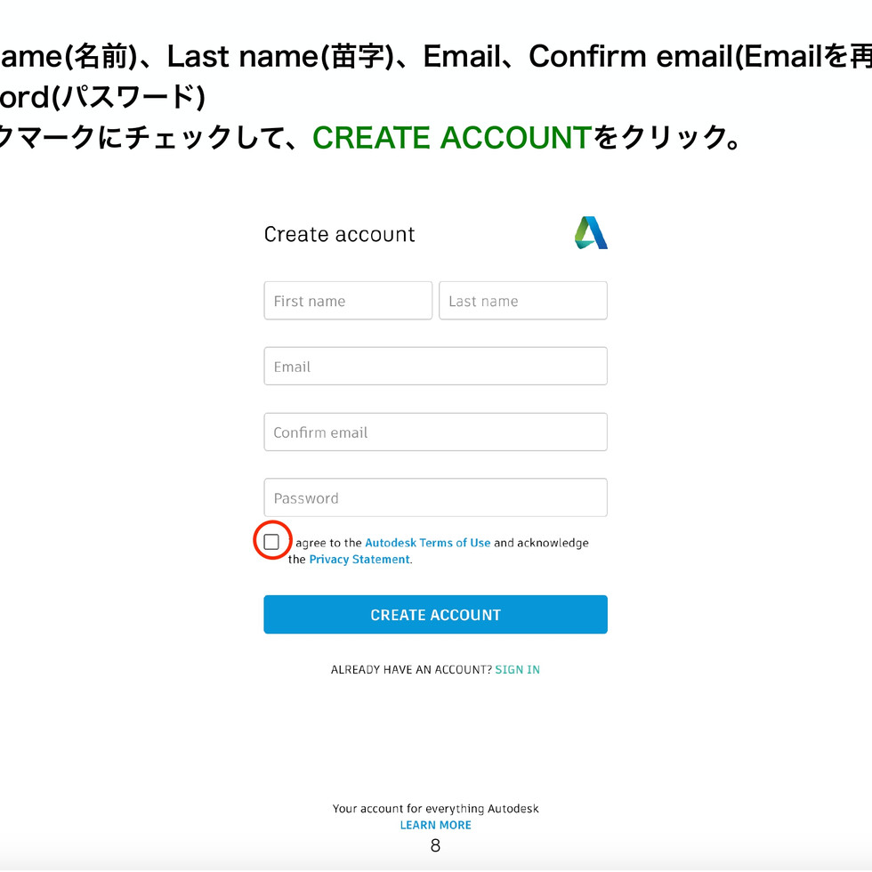The height and width of the screenshot is (872, 872).
Task: Click the Password input field
Action: pyautogui.click(x=435, y=498)
